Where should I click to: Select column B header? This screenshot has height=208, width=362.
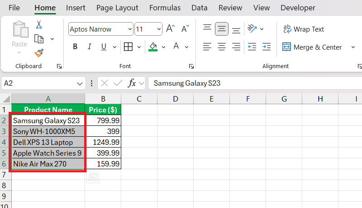[103, 99]
